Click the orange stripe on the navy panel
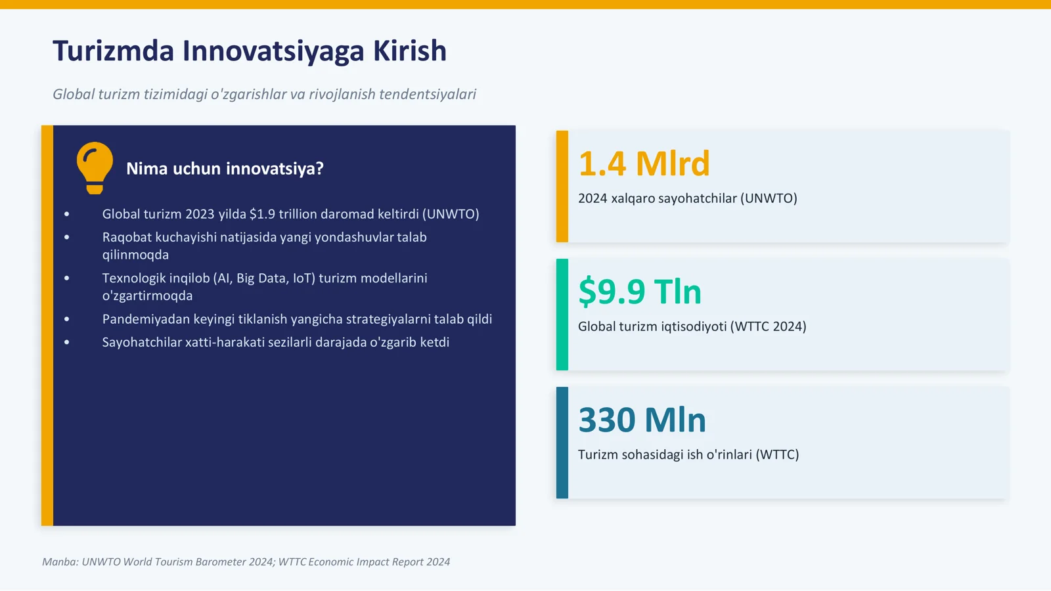The height and width of the screenshot is (591, 1051). pyautogui.click(x=47, y=326)
